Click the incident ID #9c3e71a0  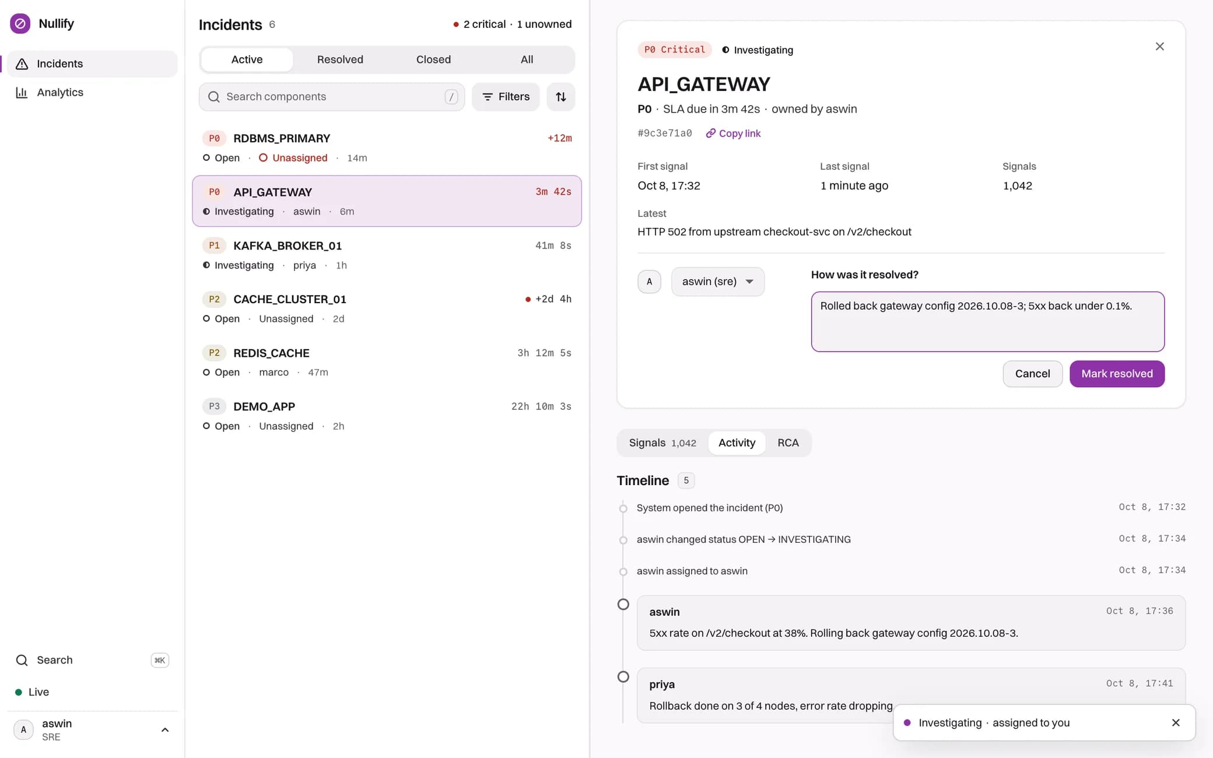(665, 134)
